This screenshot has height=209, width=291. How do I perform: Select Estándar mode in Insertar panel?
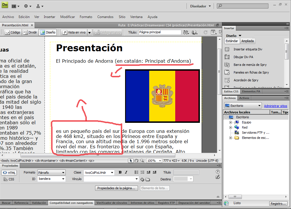232,41
